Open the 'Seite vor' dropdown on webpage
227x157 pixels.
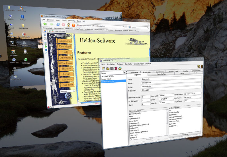(74, 91)
